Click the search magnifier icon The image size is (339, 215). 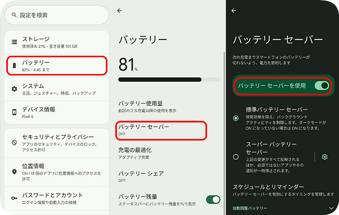(x=14, y=15)
